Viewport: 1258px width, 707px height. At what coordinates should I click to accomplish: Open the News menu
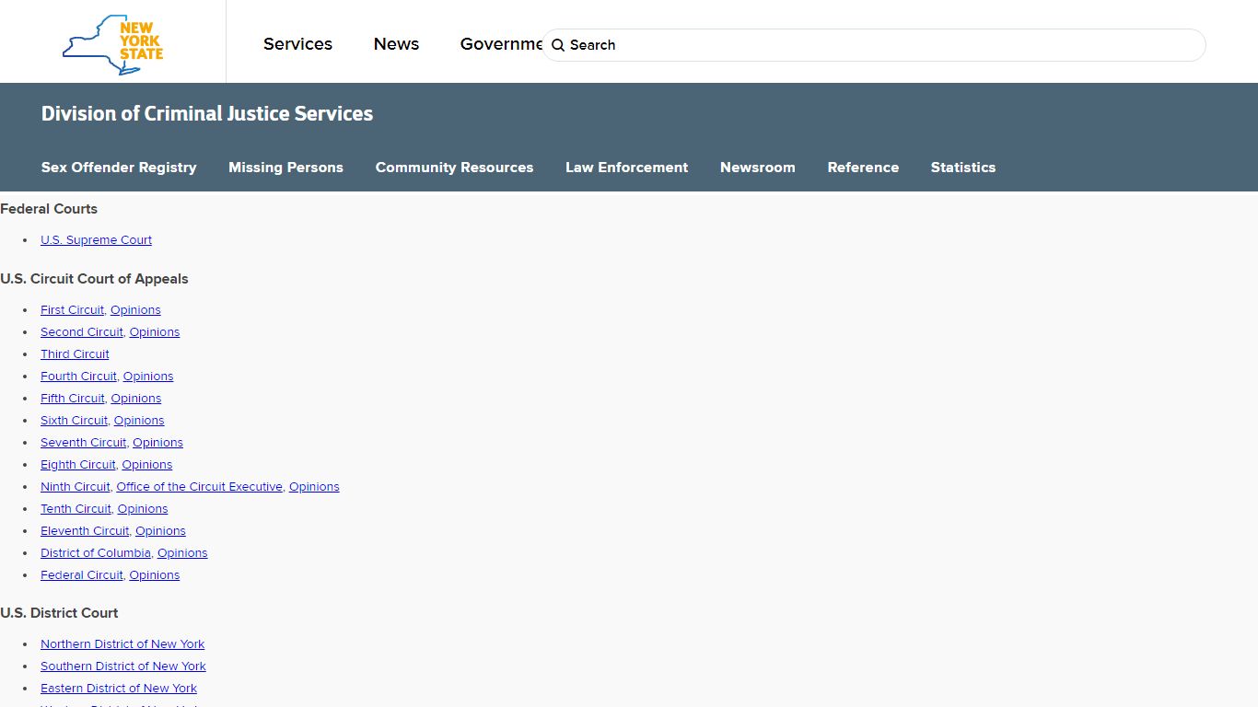(396, 44)
